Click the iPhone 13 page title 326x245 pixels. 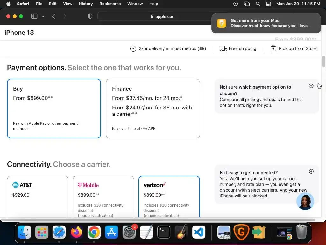[19, 33]
